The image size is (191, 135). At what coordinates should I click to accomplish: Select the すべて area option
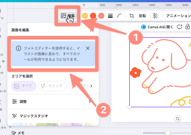(24, 86)
